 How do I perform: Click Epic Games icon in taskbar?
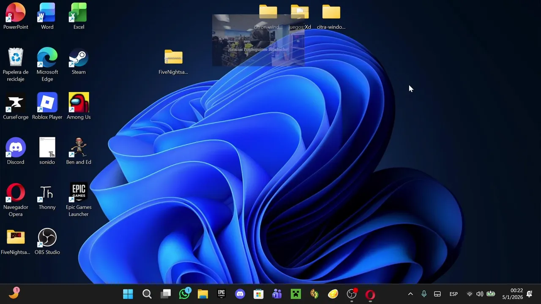point(221,294)
